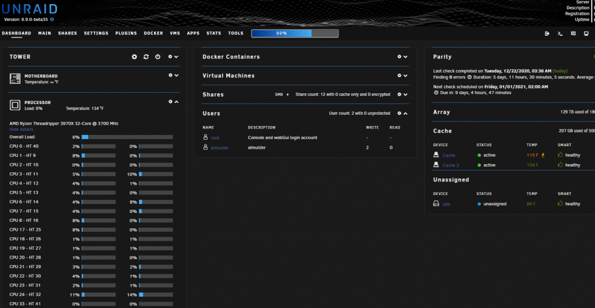
Task: Click the Processor chip icon
Action: tap(15, 105)
